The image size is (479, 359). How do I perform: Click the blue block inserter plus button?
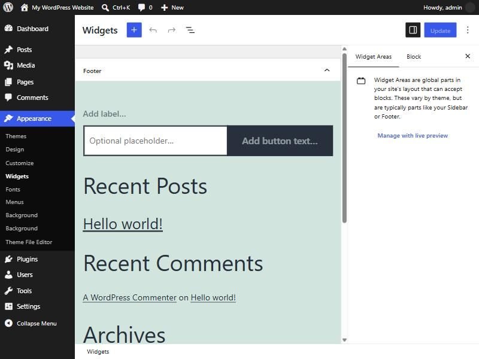pos(134,30)
